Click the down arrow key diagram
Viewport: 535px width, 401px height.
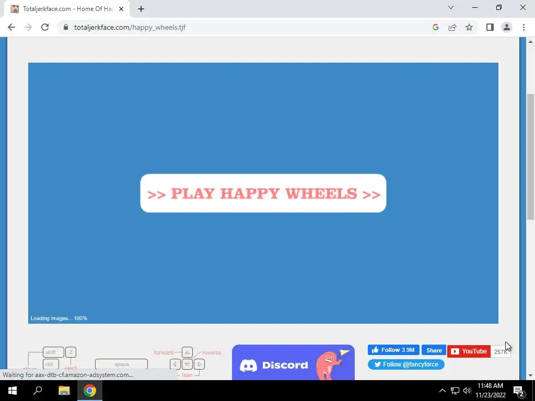[x=187, y=364]
